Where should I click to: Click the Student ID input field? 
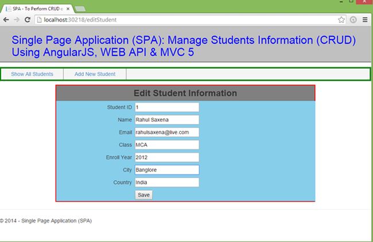(167, 107)
